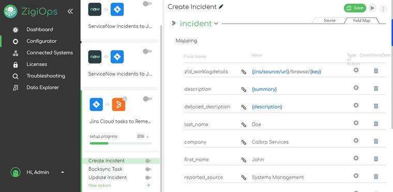Open Dashboard from the sidebar
This screenshot has width=393, height=192.
pyautogui.click(x=40, y=29)
